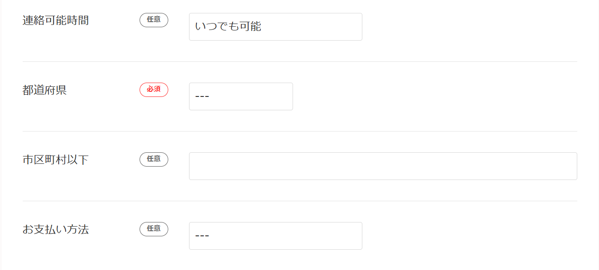This screenshot has width=599, height=270.
Task: Click blank space right of お支払い方法 dropdown
Action: pyautogui.click(x=469, y=236)
